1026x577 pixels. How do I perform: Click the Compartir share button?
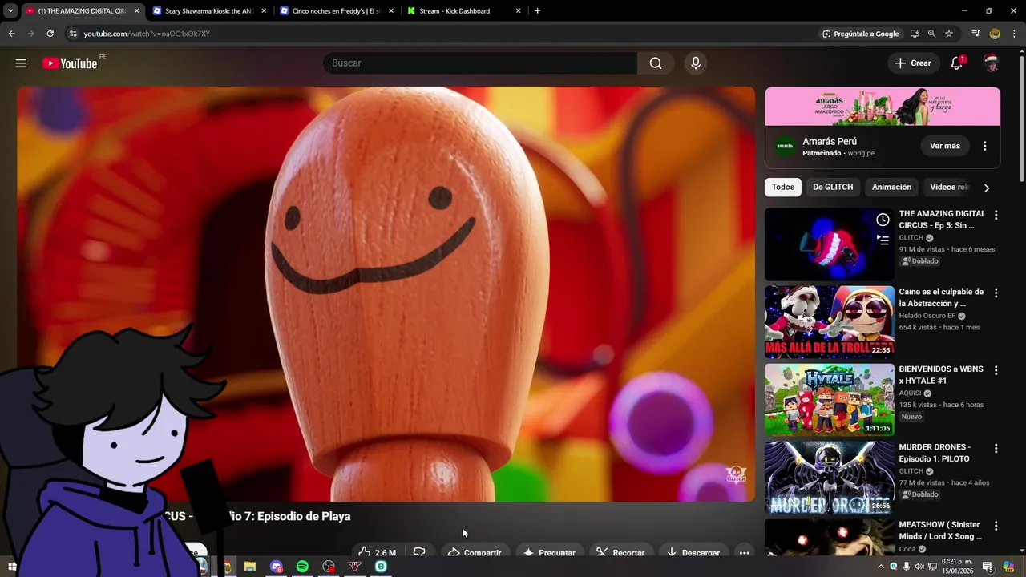[x=475, y=552]
